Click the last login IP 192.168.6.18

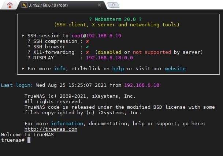pos(142,85)
